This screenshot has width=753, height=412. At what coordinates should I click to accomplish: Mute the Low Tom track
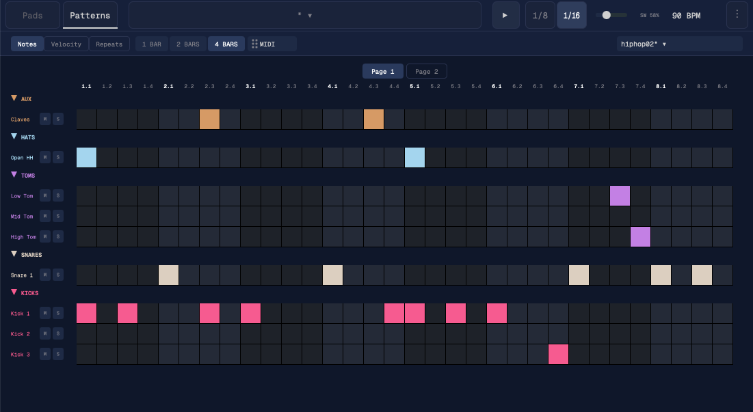[x=45, y=195]
